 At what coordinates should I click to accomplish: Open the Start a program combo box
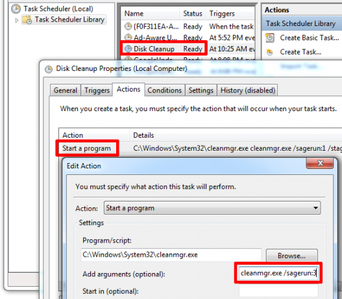[212, 208]
